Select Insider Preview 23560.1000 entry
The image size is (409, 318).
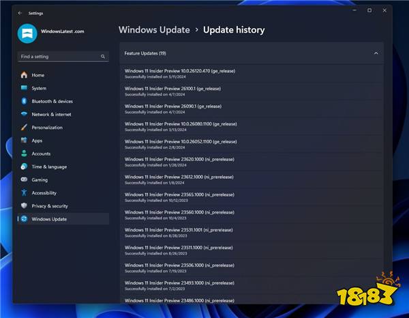click(x=252, y=215)
